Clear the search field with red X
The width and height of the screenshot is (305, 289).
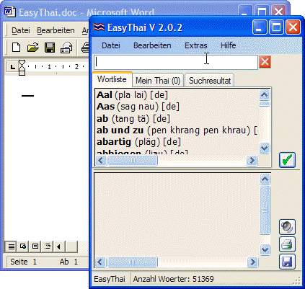point(265,62)
